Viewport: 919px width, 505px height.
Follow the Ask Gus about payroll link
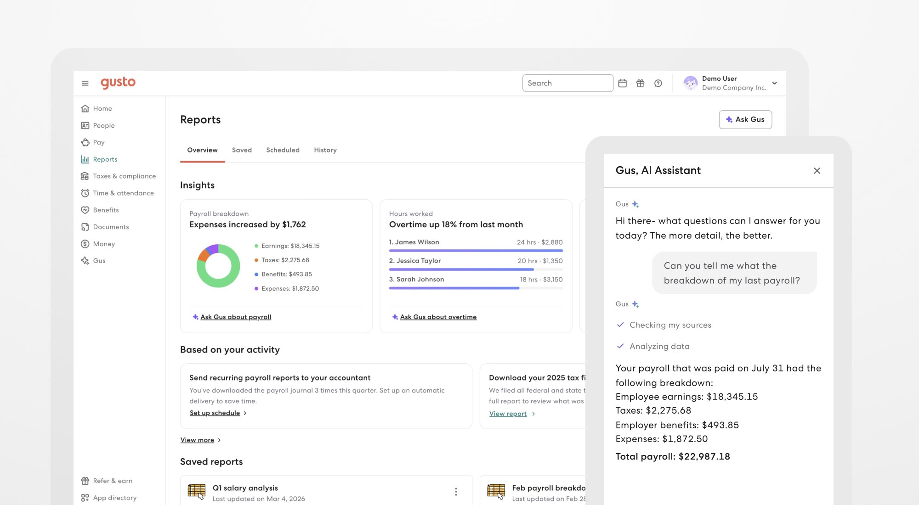pos(236,317)
